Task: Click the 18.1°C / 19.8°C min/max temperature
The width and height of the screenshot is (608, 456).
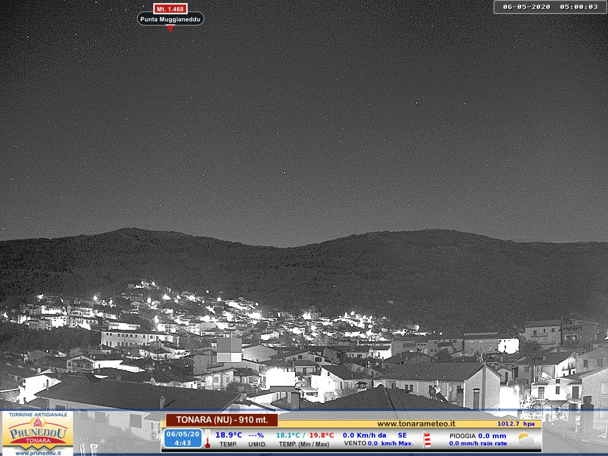Action: [305, 435]
